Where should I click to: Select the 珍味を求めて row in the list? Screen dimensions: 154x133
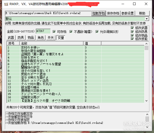coord(31,57)
